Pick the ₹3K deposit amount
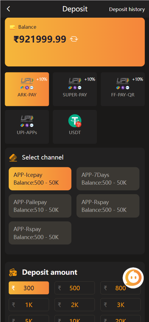 pos(121,305)
